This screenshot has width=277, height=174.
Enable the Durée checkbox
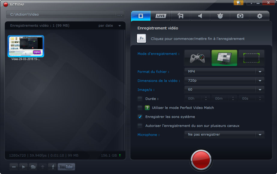(140, 98)
